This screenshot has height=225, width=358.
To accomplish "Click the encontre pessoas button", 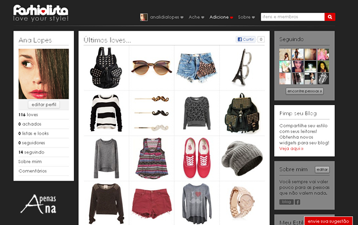I will (x=304, y=91).
